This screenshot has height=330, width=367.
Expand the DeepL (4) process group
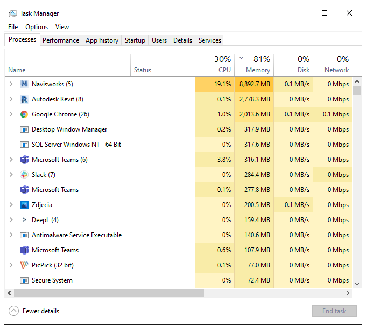(x=11, y=220)
